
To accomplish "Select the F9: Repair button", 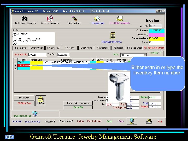I will (118, 48).
